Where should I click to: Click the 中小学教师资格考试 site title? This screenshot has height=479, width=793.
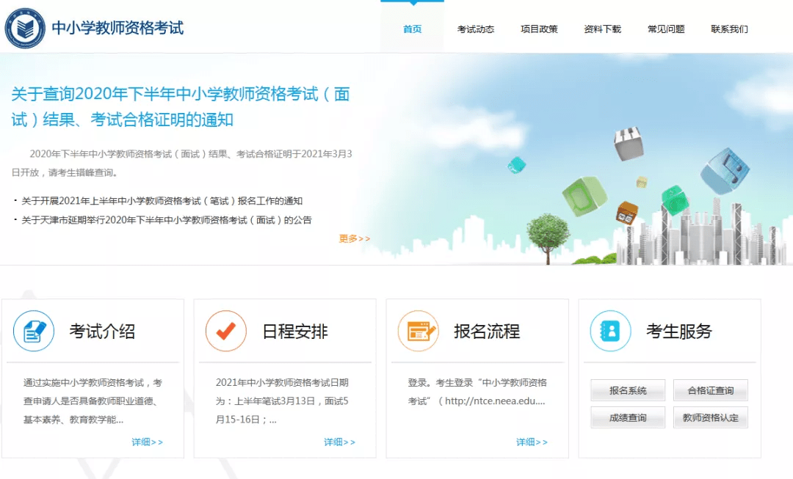click(117, 28)
